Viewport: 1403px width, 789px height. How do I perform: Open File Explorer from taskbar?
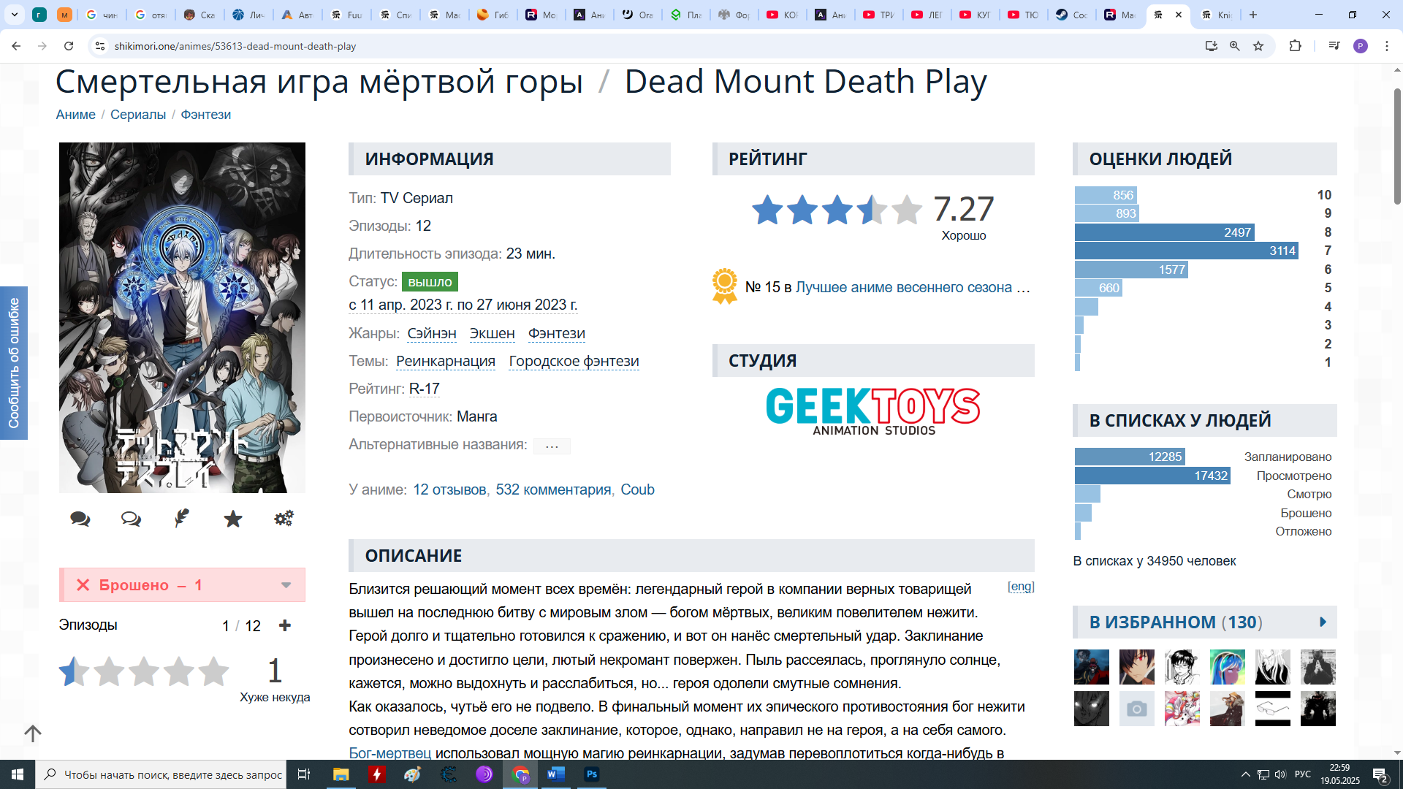point(341,774)
